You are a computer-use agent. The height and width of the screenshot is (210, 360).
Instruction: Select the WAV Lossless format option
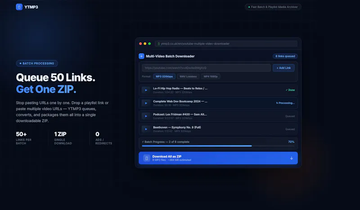pos(188,76)
